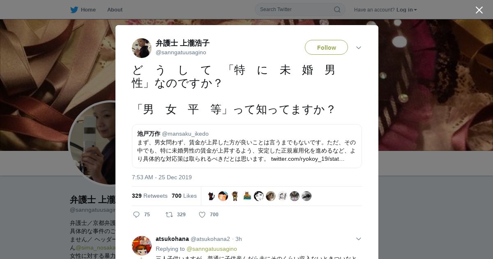Screen dimensions: 493x259
Task: Click the reply speech bubble icon
Action: click(x=137, y=215)
